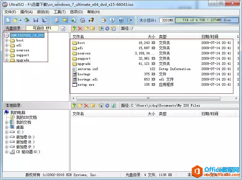The height and width of the screenshot is (180, 242).
Task: Click New Folder icon in local pane
Action: coord(80,105)
